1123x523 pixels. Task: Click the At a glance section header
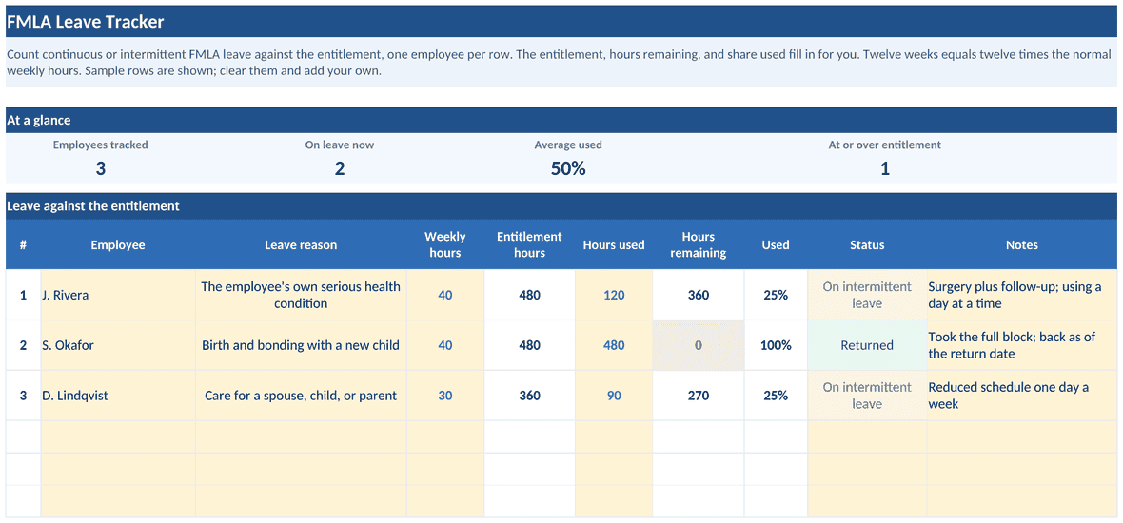coord(561,120)
